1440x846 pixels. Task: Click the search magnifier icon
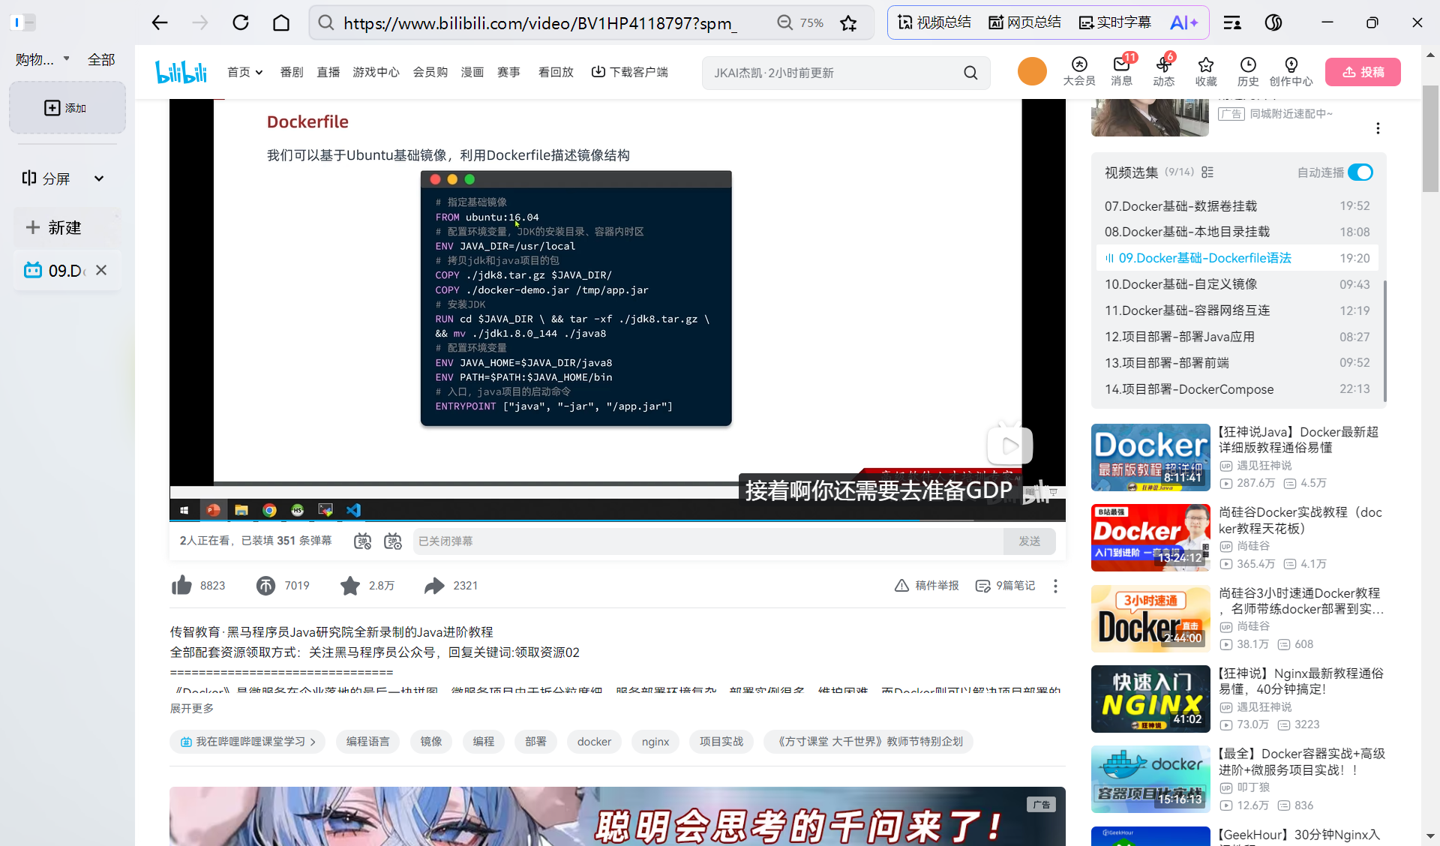point(970,73)
